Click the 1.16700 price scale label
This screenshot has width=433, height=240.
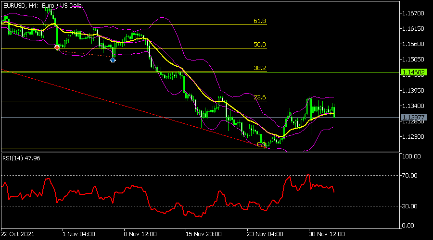click(x=413, y=13)
